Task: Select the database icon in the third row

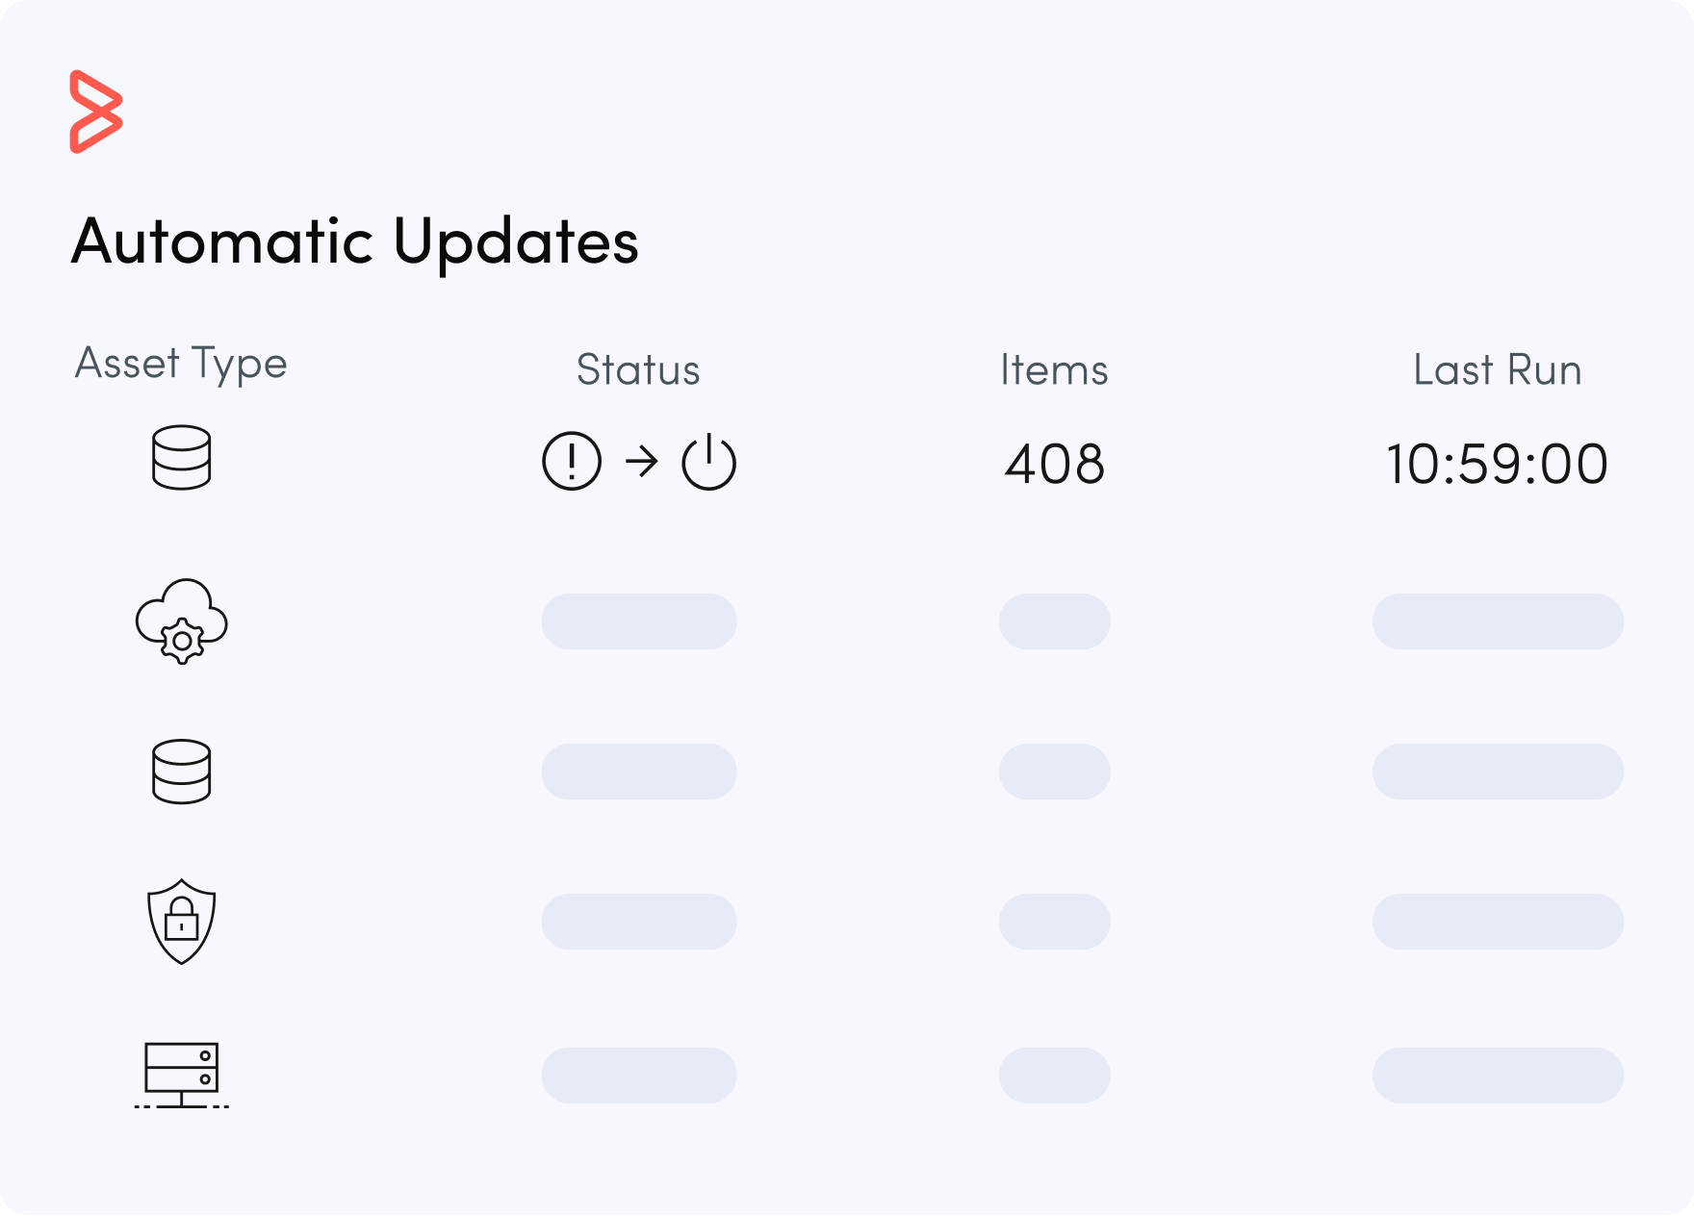Action: point(181,772)
